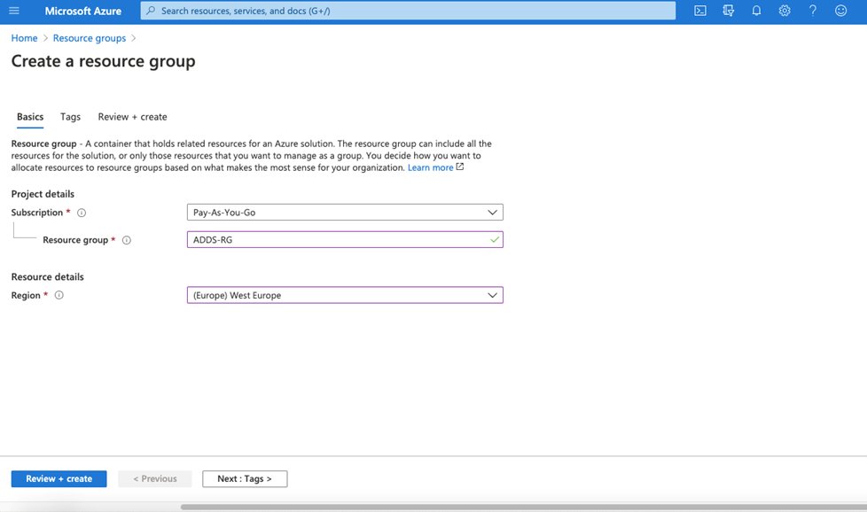
Task: Expand the Region West Europe dropdown
Action: (x=345, y=295)
